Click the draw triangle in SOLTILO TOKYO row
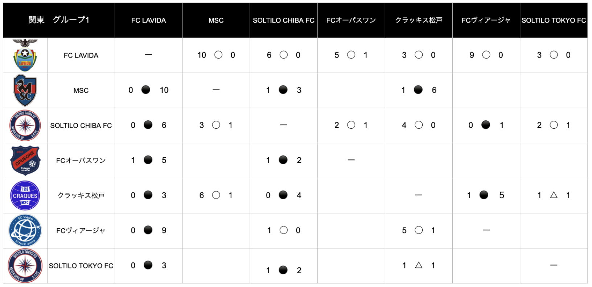This screenshot has height=287, width=592. coord(419,265)
